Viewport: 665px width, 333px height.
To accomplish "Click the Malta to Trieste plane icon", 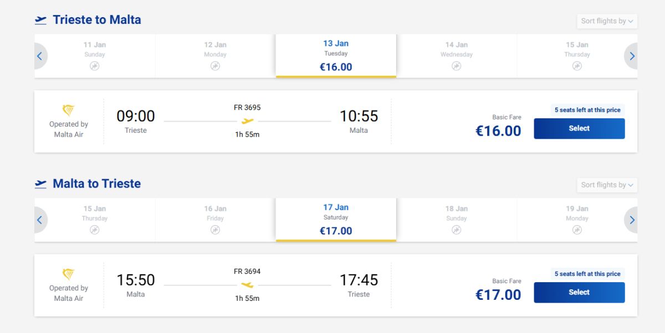I will click(x=40, y=184).
